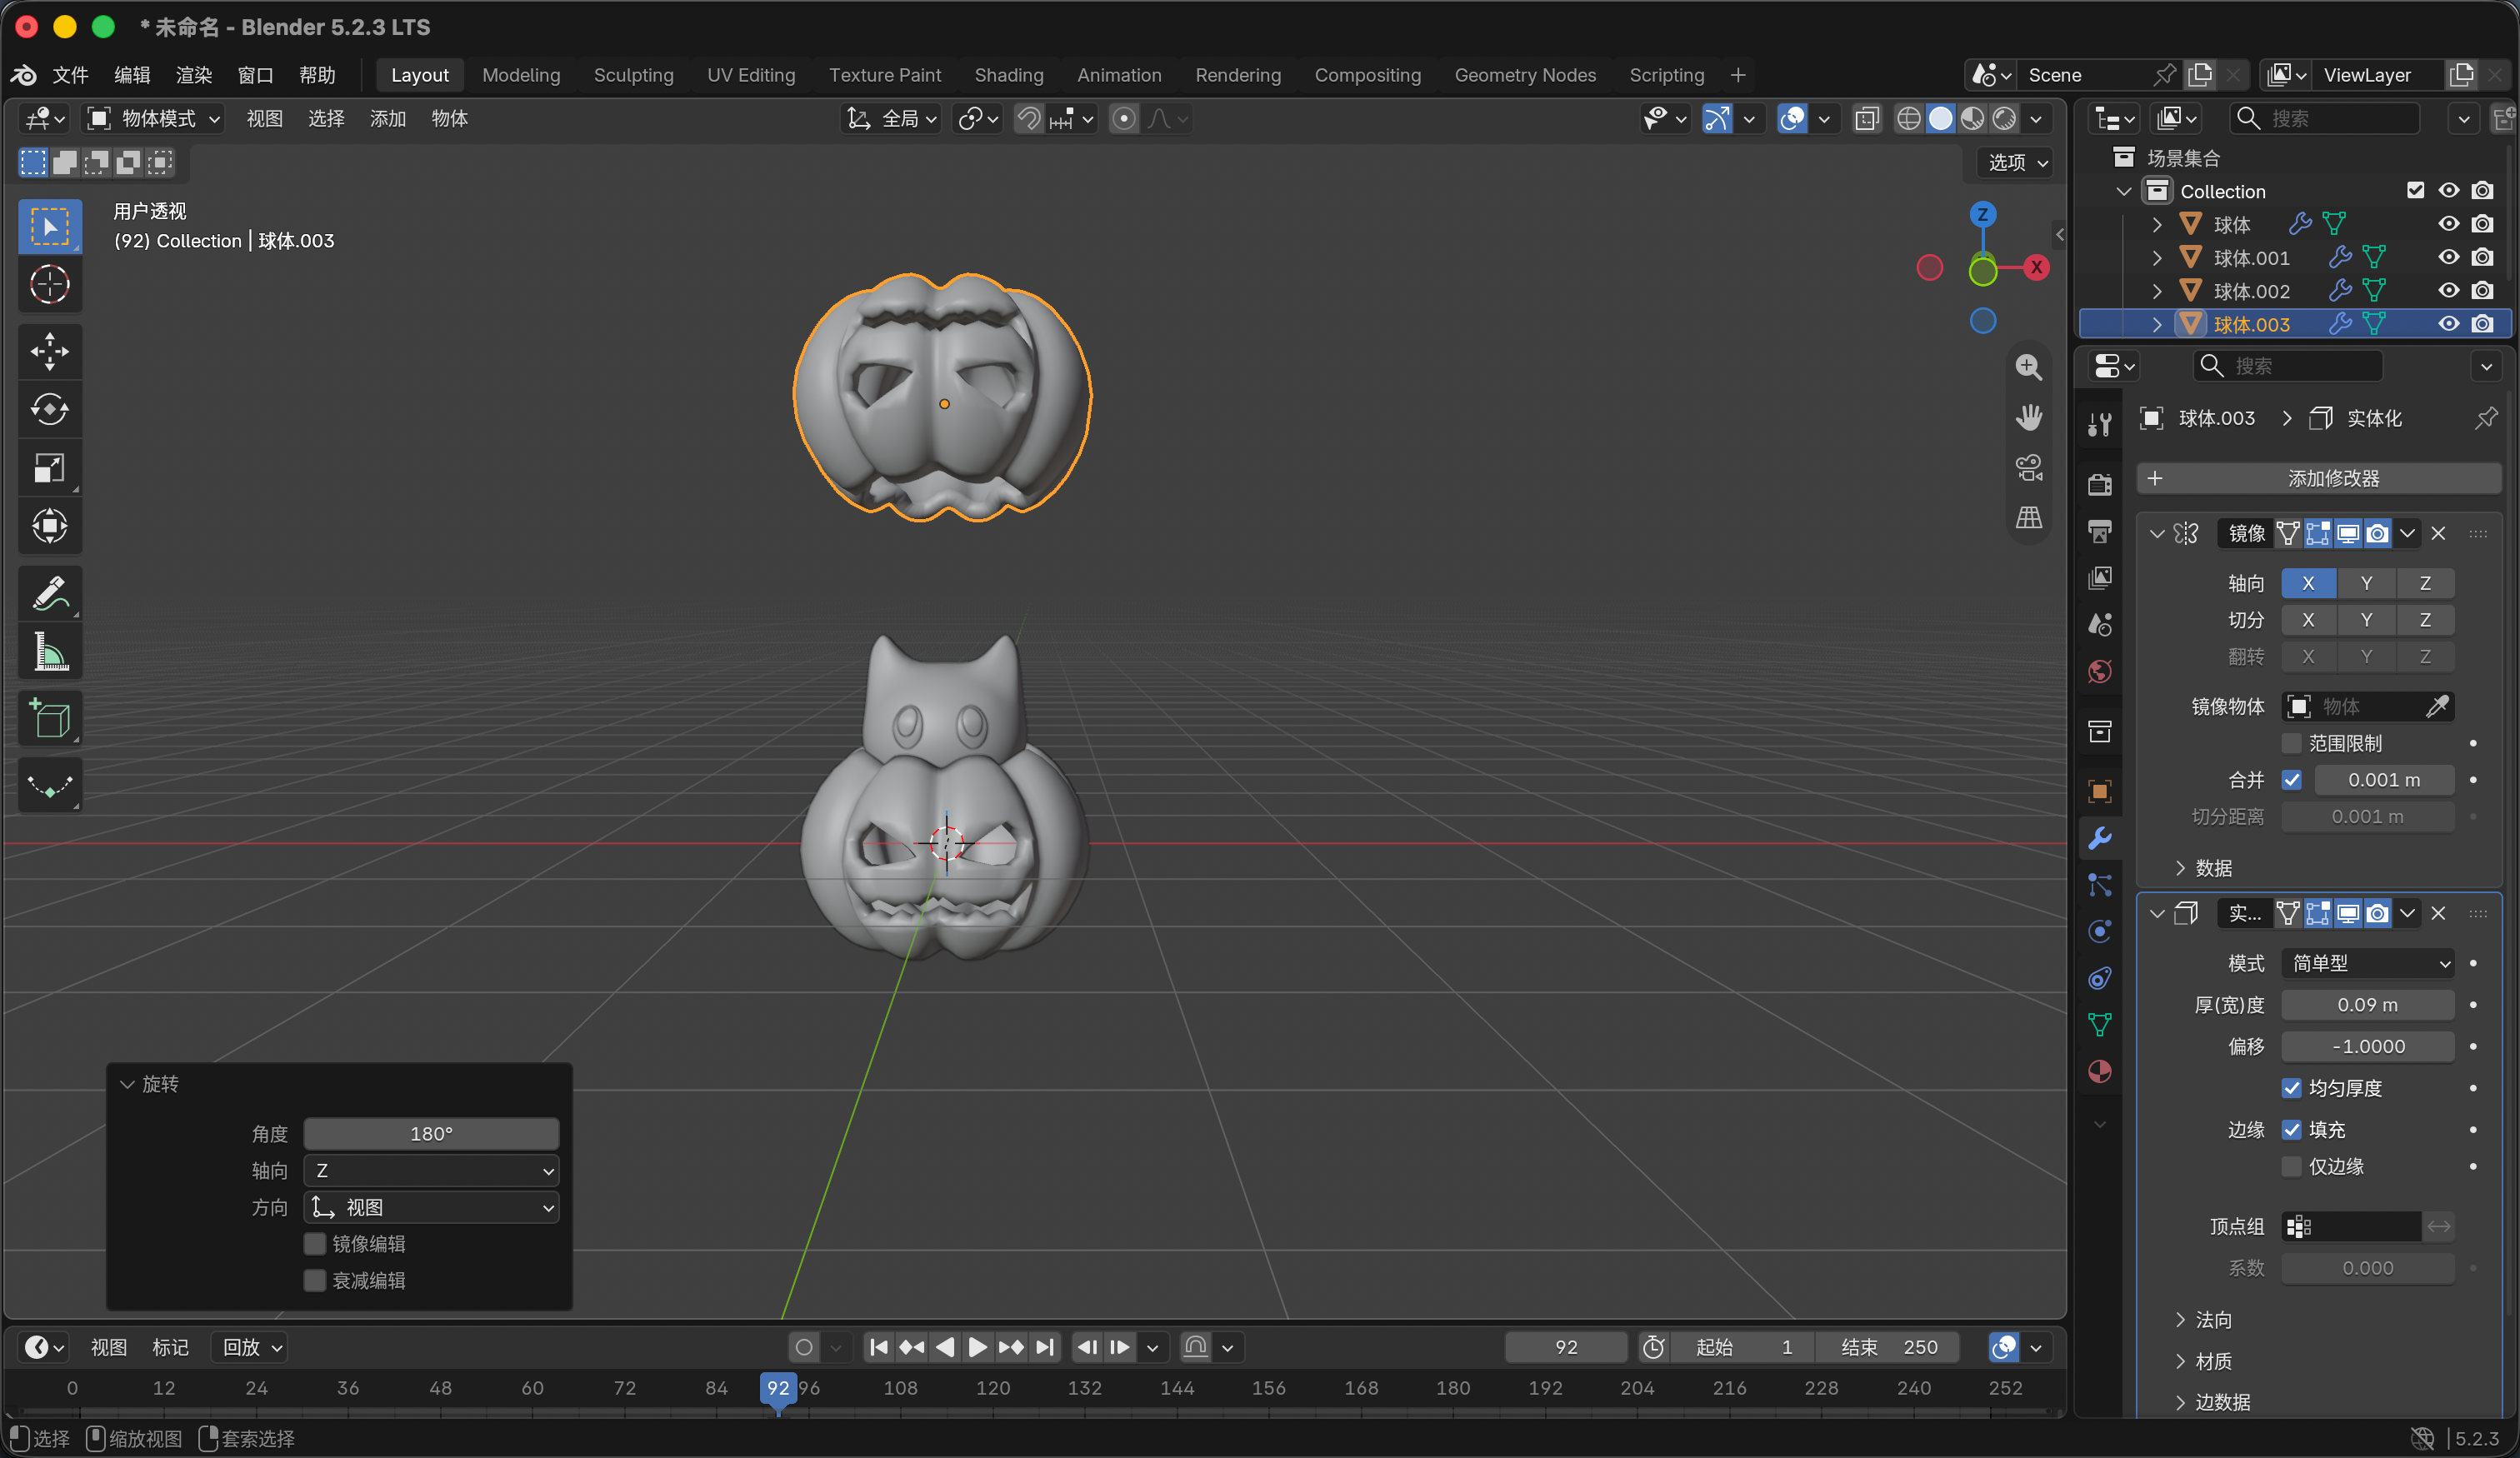Viewport: 2520px width, 1458px height.
Task: Open the Render properties tab icon
Action: [2099, 485]
